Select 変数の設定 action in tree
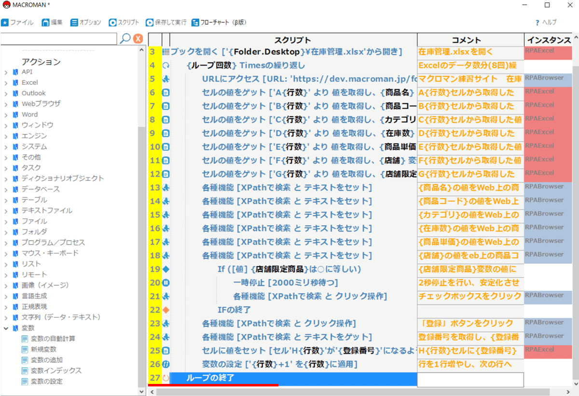The image size is (579, 396). click(x=47, y=381)
